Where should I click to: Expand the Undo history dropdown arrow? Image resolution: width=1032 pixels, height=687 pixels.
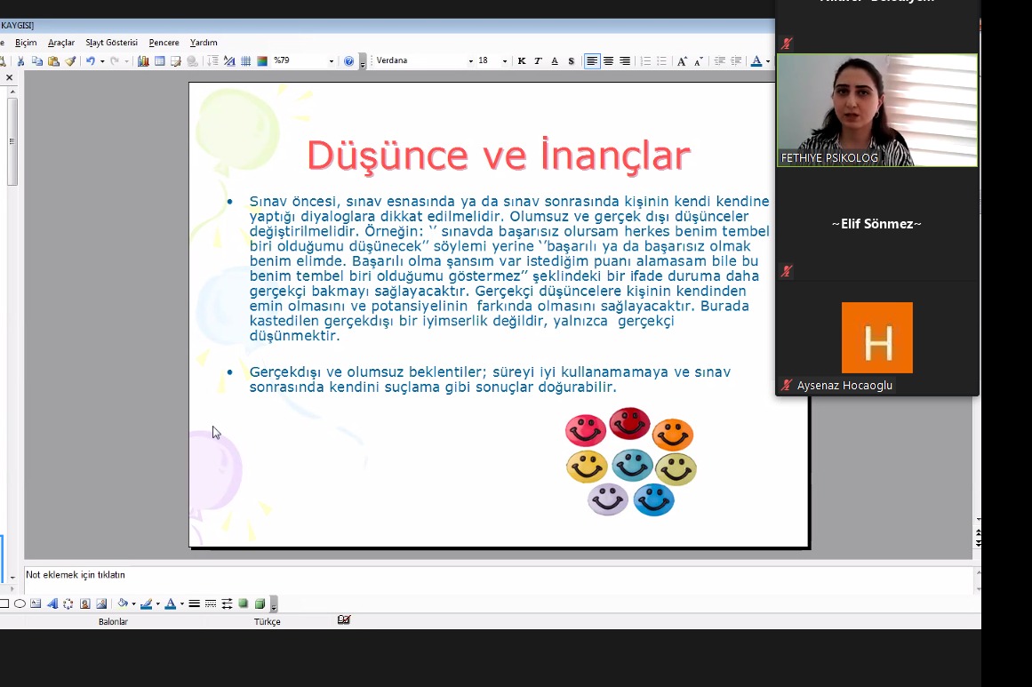tap(102, 61)
